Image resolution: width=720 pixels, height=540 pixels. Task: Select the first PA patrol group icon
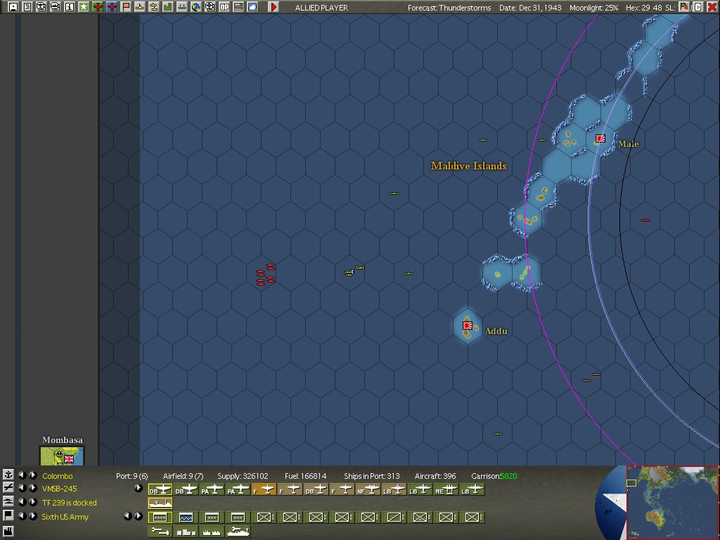(x=212, y=490)
